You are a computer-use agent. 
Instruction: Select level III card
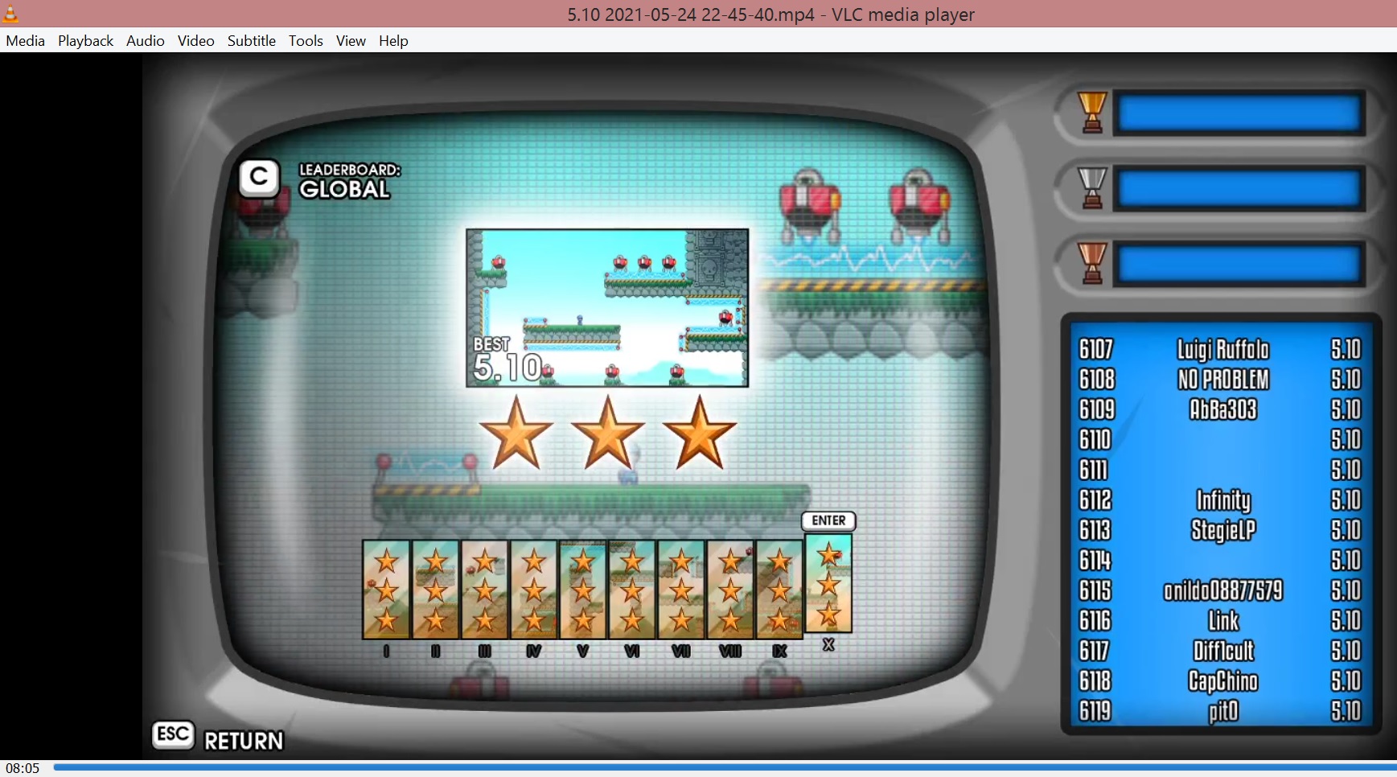(x=484, y=590)
